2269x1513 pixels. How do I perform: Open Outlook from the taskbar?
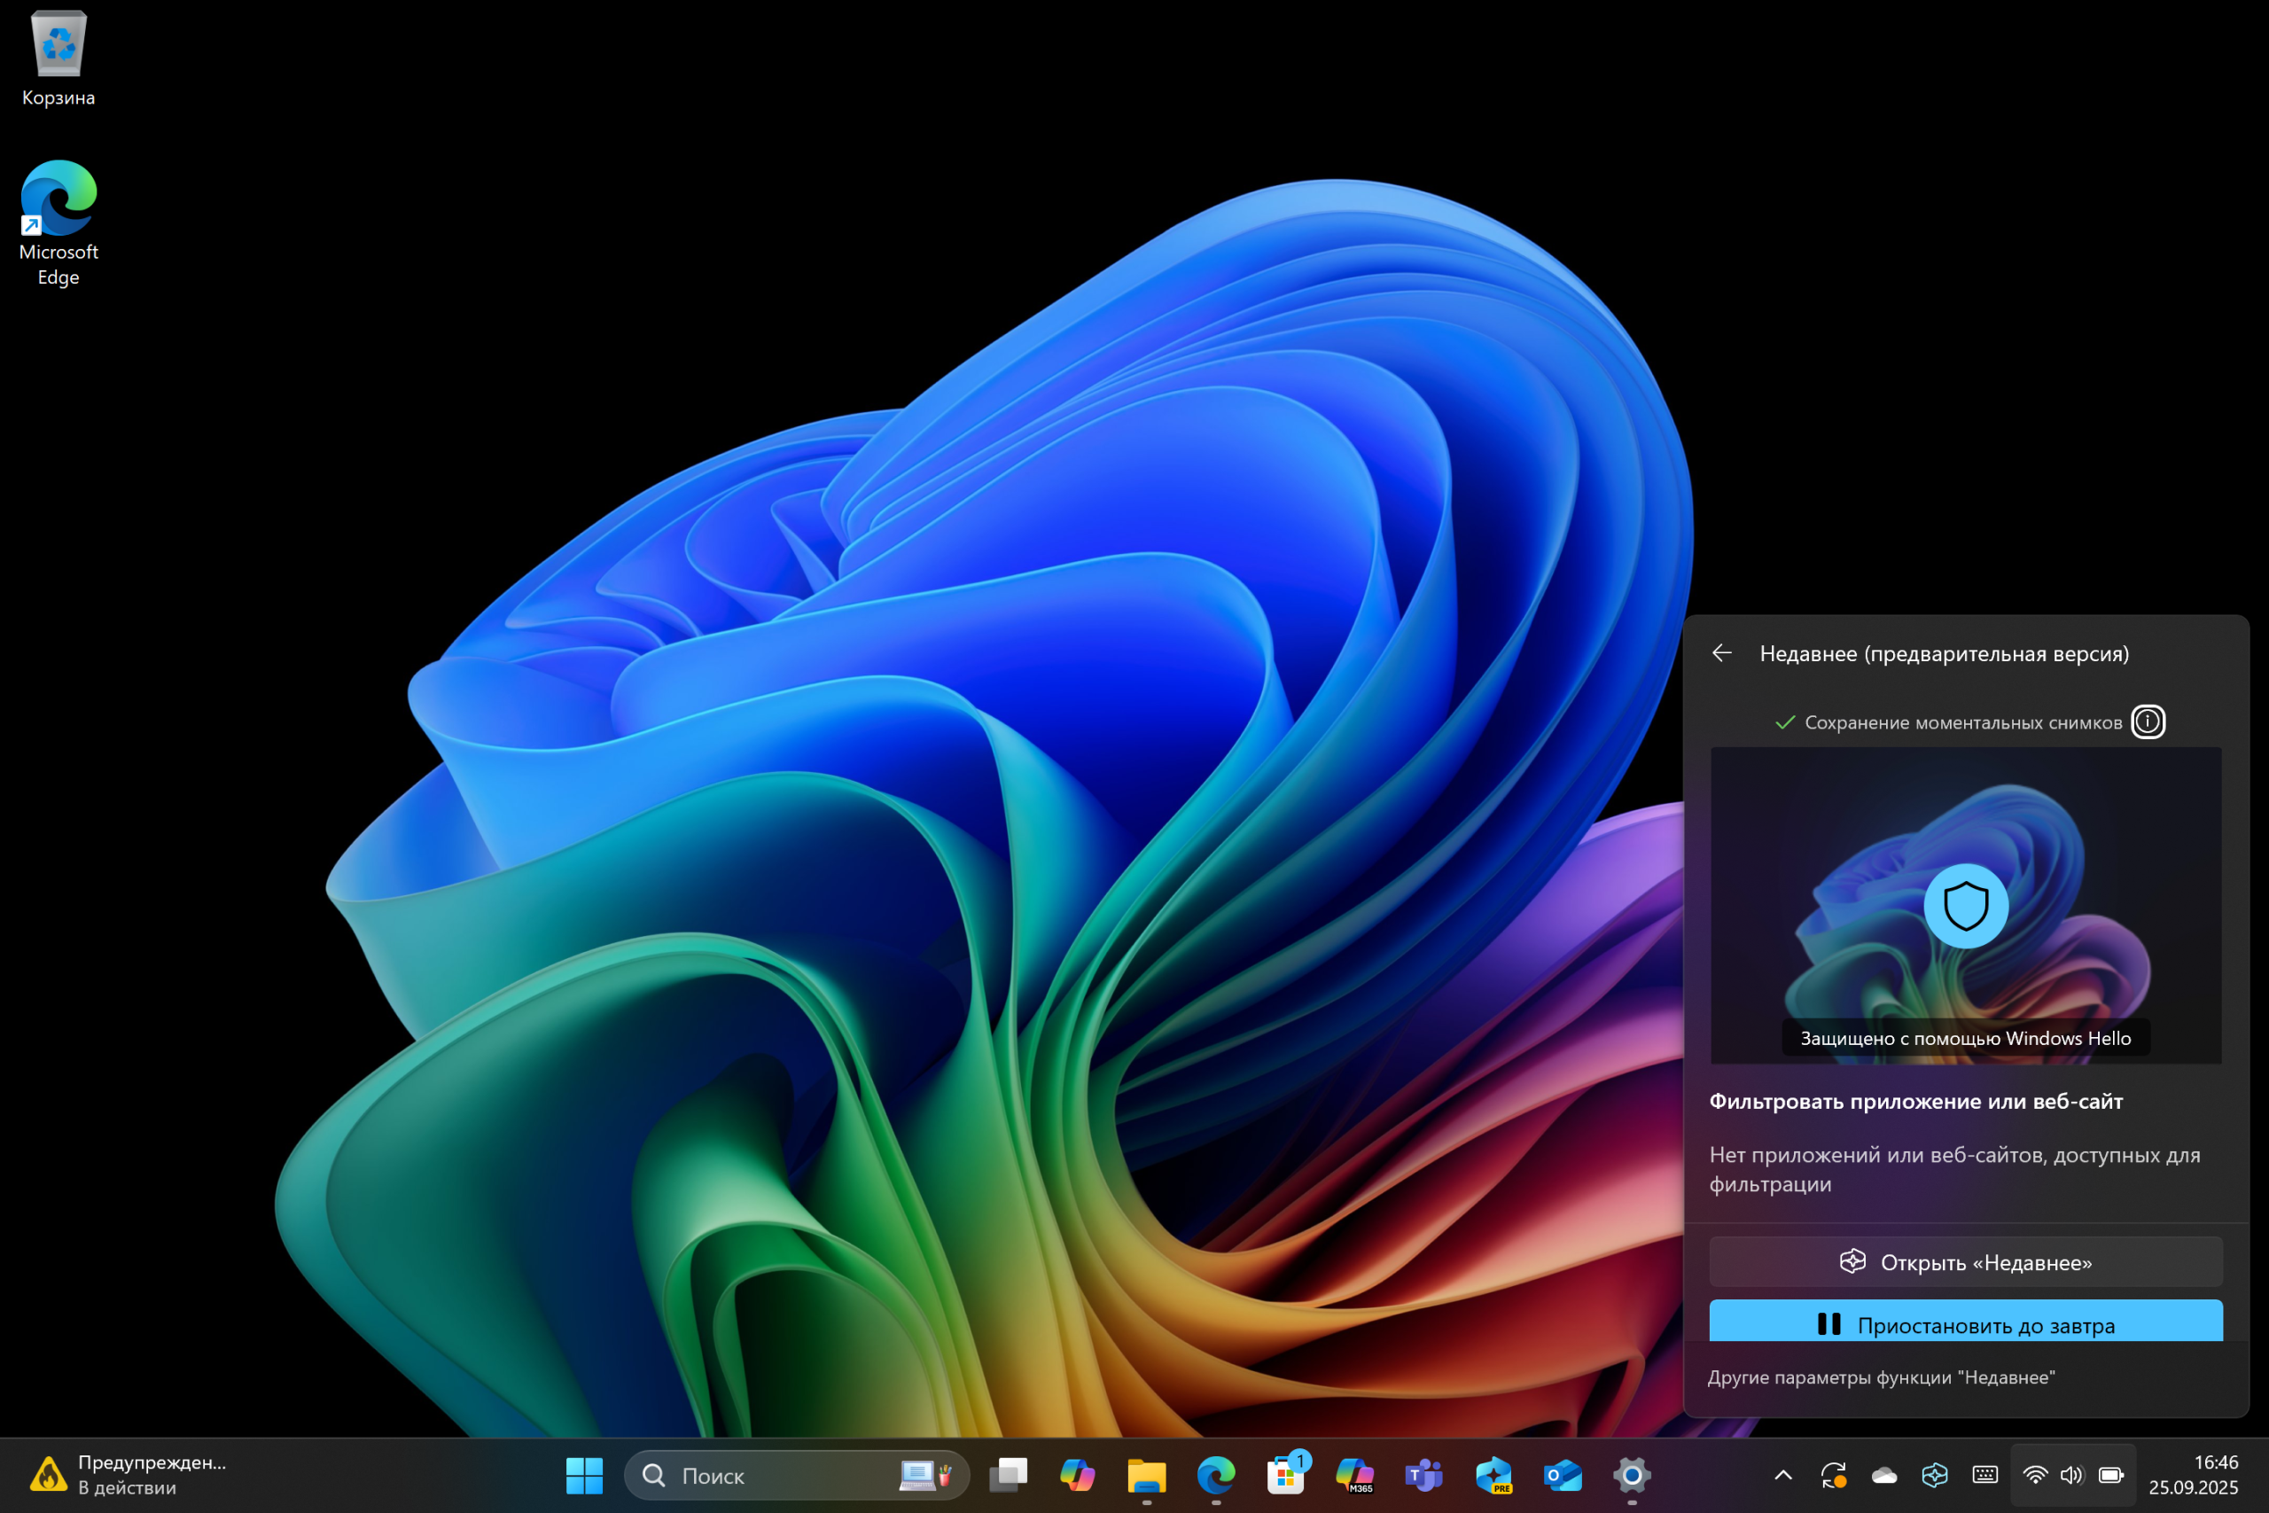click(x=1563, y=1474)
